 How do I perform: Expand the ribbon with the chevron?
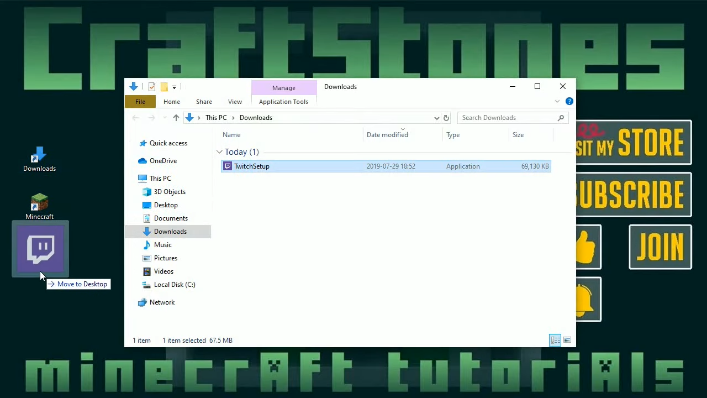pos(557,102)
